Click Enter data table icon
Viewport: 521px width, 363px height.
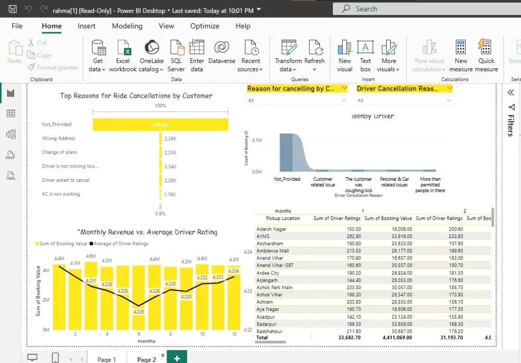197,47
